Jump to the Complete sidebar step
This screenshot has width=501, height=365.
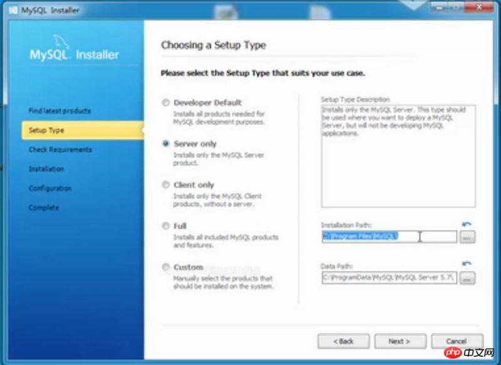click(x=44, y=208)
